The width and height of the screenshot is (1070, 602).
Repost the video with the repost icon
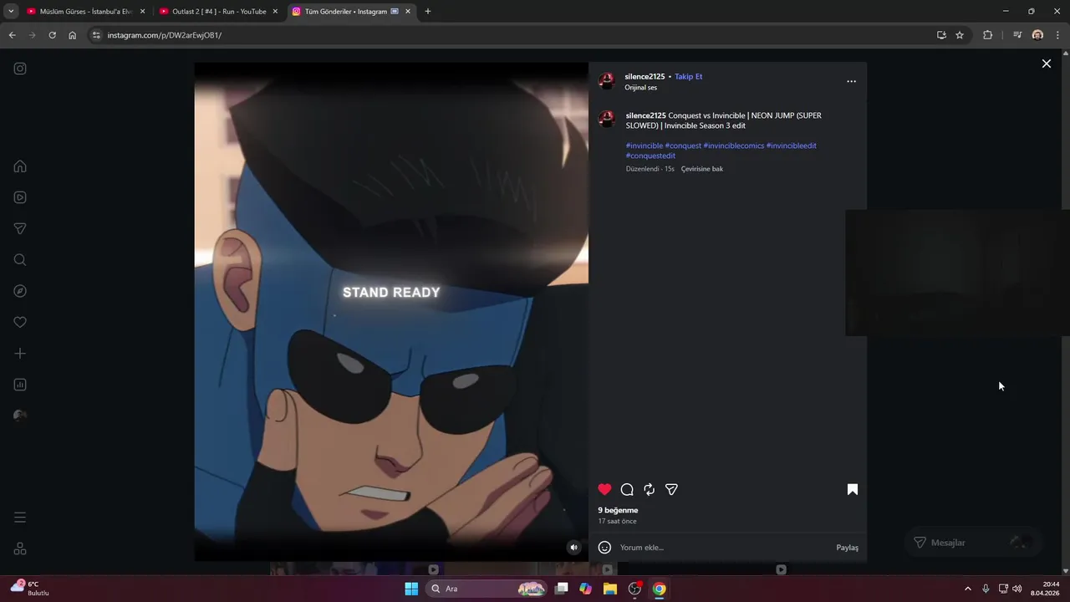(x=649, y=489)
